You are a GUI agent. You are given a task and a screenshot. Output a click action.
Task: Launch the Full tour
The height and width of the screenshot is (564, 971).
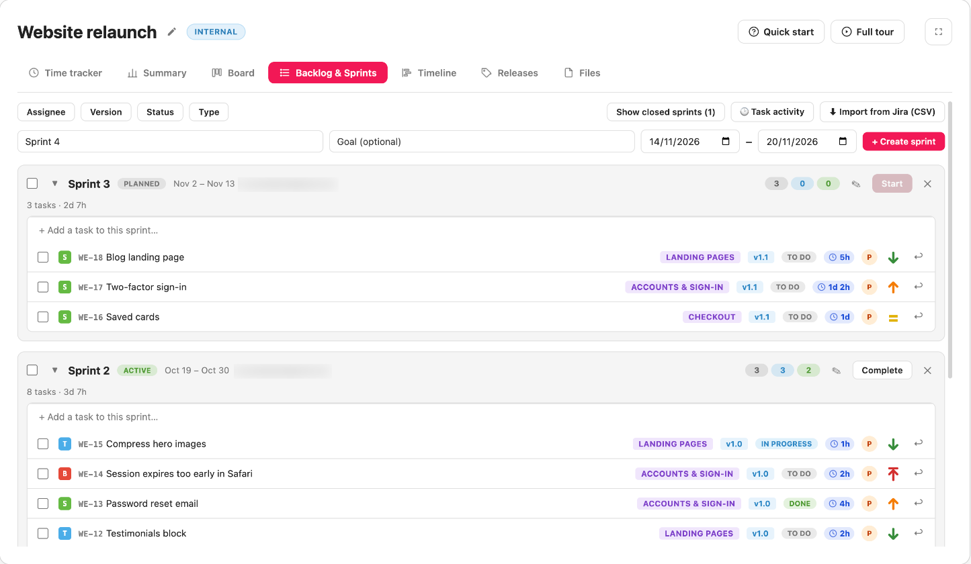tap(868, 32)
